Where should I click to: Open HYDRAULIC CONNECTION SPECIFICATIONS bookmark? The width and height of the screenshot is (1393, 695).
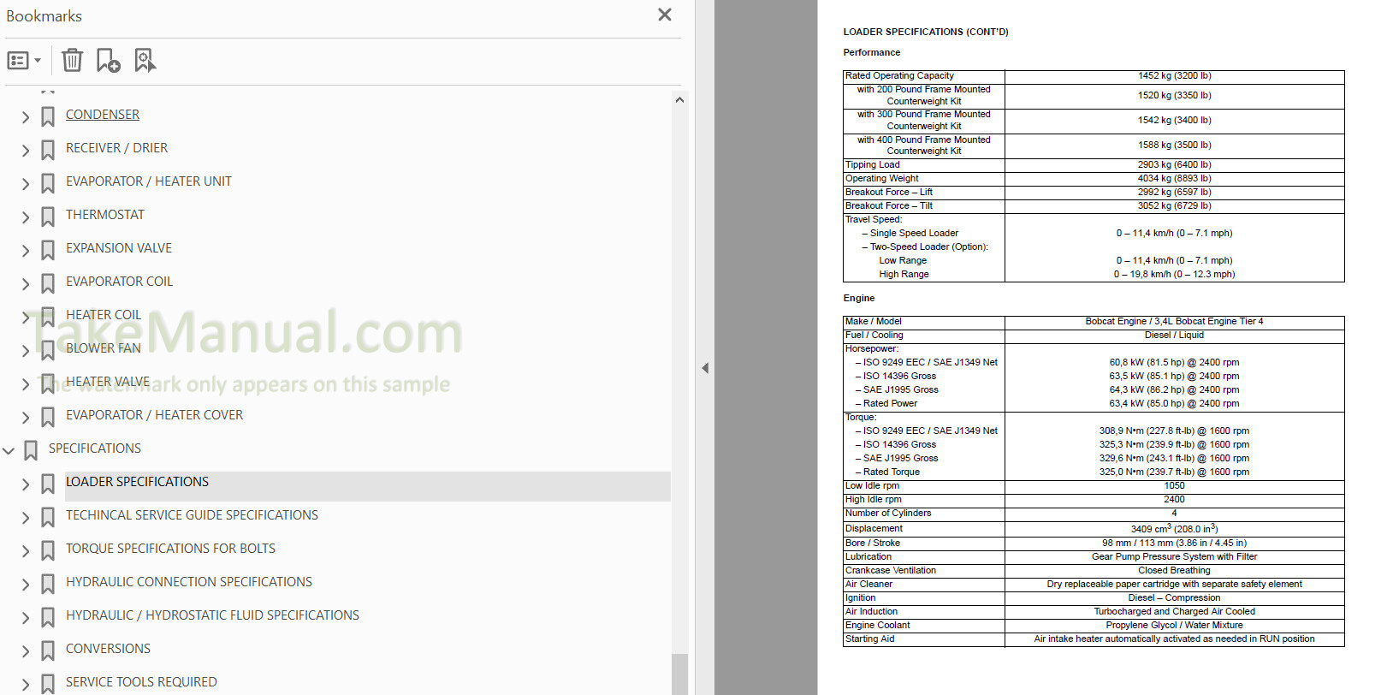pos(189,582)
